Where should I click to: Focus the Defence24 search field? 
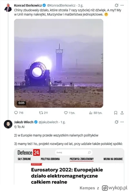74,152
